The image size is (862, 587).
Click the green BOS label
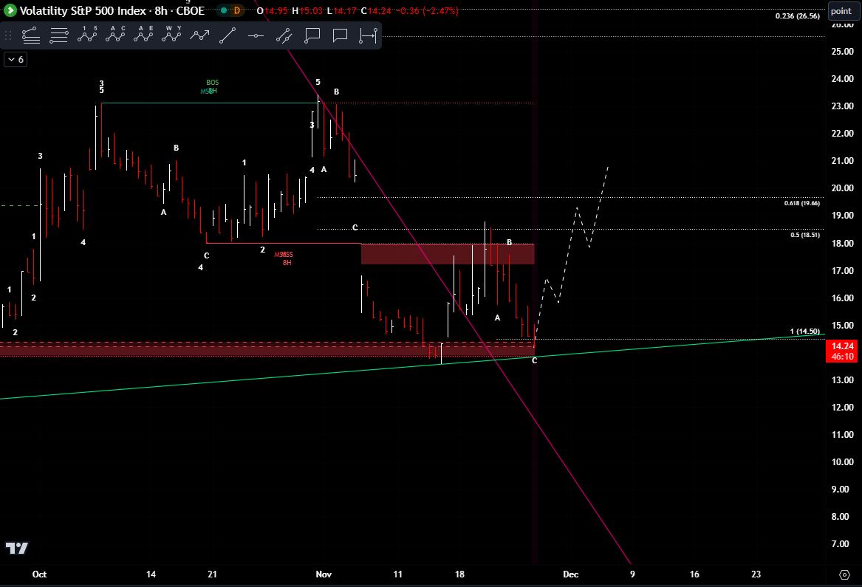point(212,83)
